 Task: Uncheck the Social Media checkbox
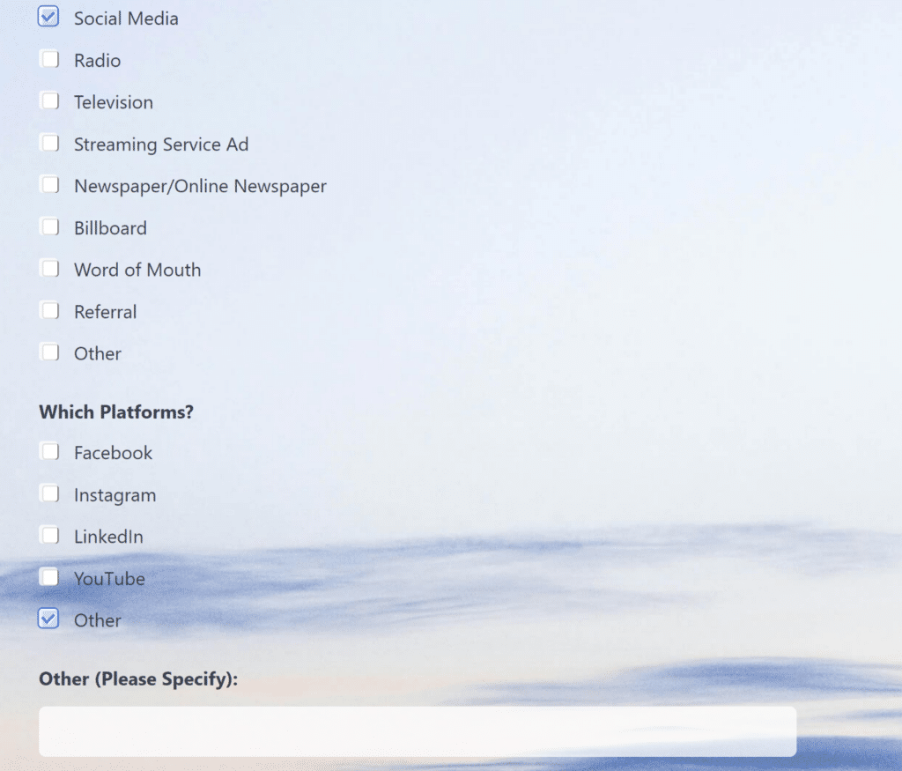coord(48,17)
